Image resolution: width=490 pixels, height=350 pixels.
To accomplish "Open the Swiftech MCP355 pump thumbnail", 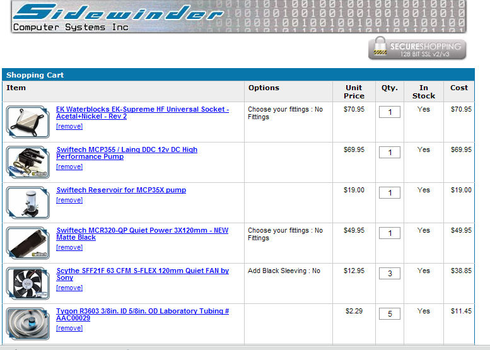I will coord(28,162).
